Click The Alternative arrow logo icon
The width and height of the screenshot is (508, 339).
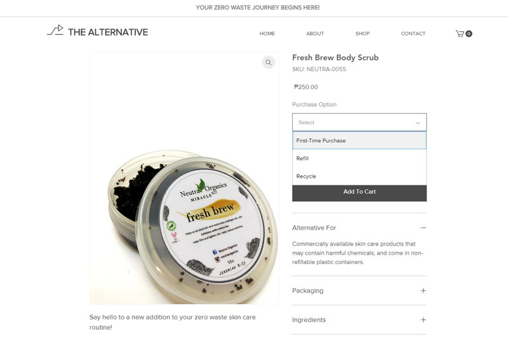tap(55, 30)
